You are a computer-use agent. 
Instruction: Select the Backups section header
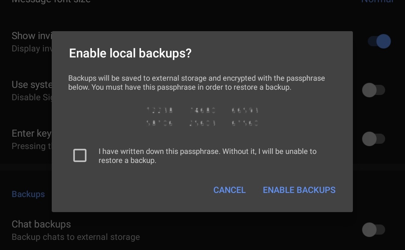point(28,194)
